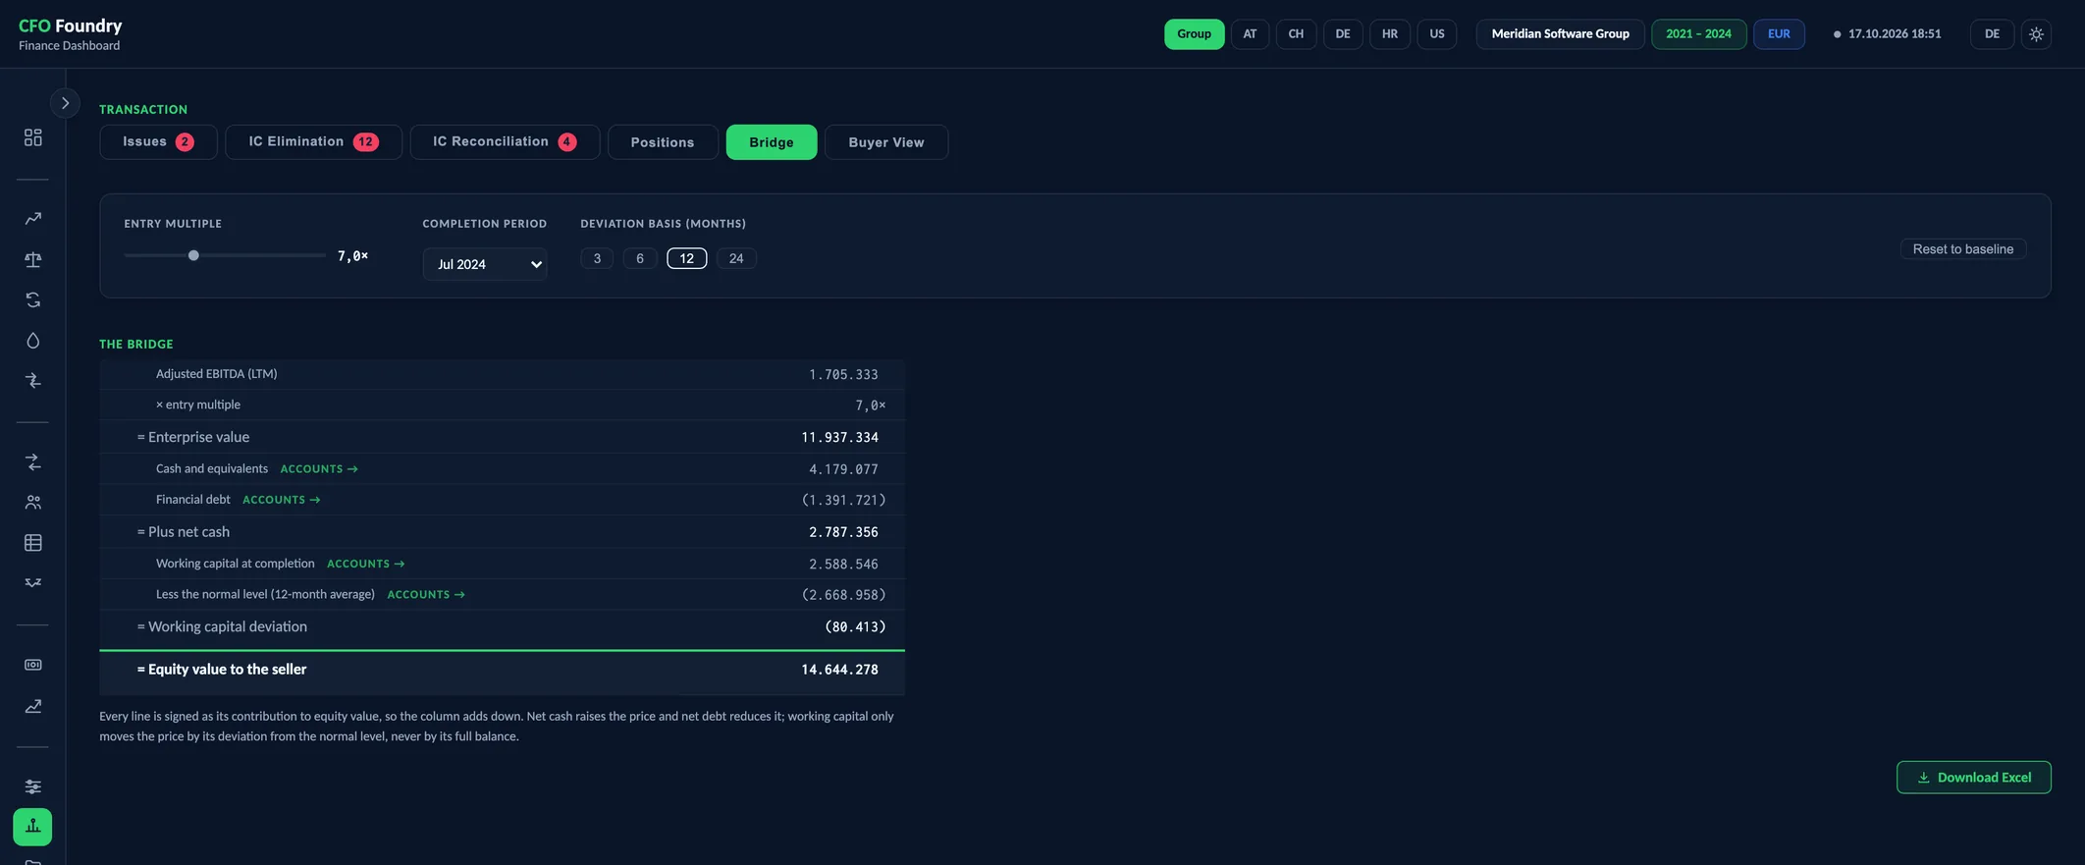The width and height of the screenshot is (2085, 865).
Task: Open the people group sidebar icon
Action: [32, 503]
